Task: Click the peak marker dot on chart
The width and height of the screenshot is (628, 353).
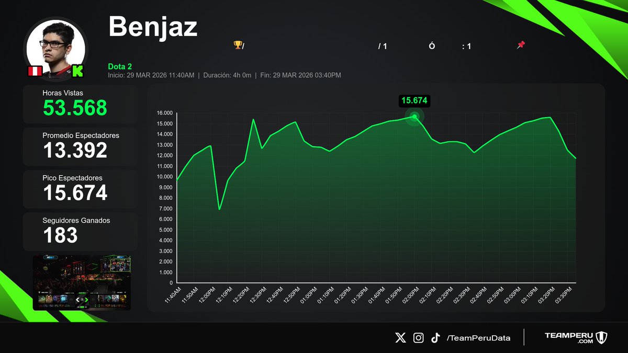Action: tap(414, 117)
